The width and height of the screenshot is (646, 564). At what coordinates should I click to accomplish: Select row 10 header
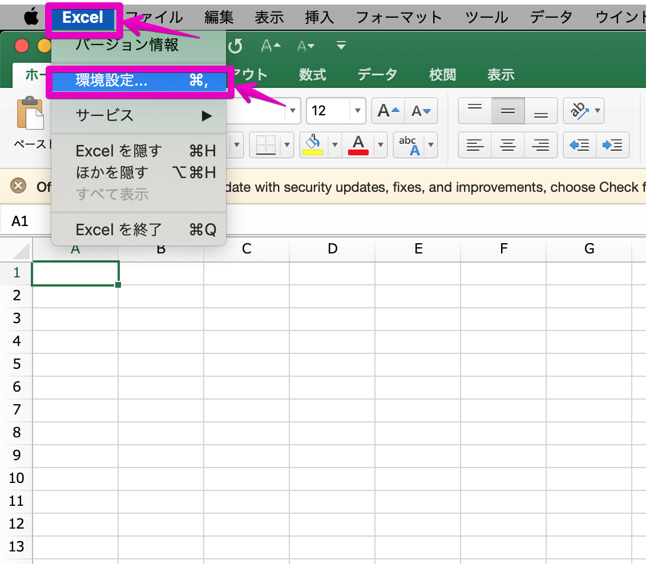pos(17,478)
